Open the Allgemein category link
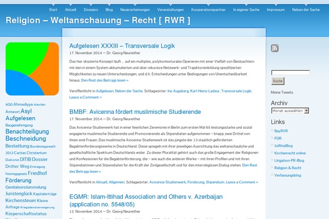This screenshot has height=219, width=329. click(117, 182)
